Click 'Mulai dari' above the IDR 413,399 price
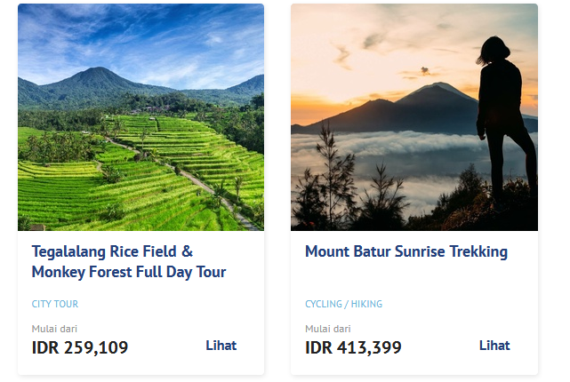 click(327, 329)
